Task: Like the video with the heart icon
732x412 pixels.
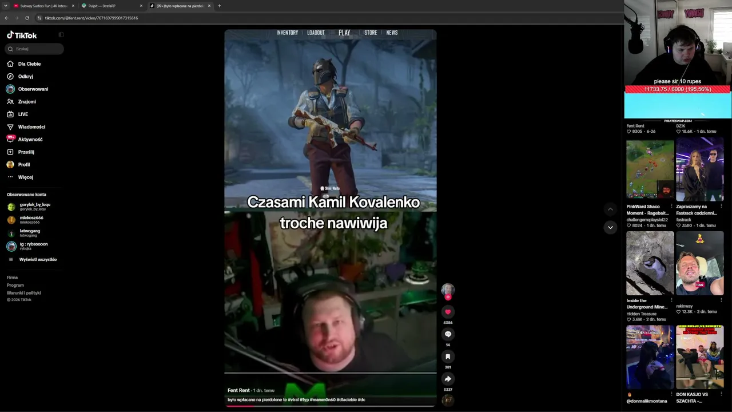Action: 448,312
